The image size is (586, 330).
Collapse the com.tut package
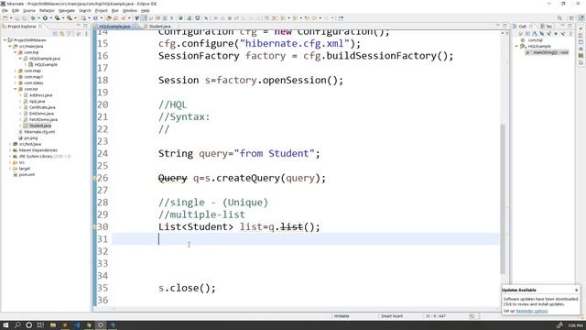16,89
